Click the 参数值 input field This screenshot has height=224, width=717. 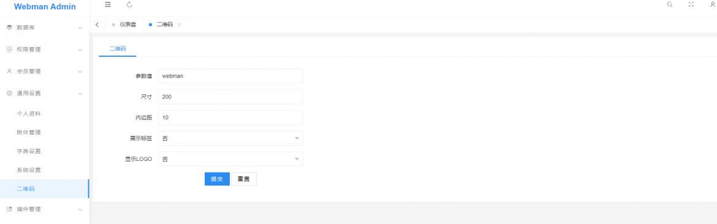pos(230,76)
